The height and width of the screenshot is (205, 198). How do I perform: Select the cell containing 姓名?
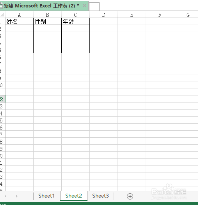(x=19, y=22)
